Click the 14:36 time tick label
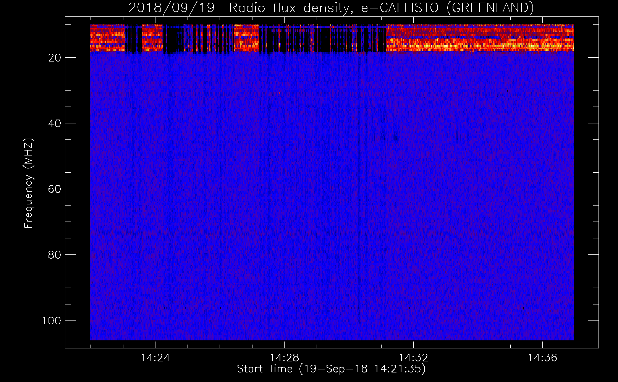The height and width of the screenshot is (382, 618). coord(542,358)
